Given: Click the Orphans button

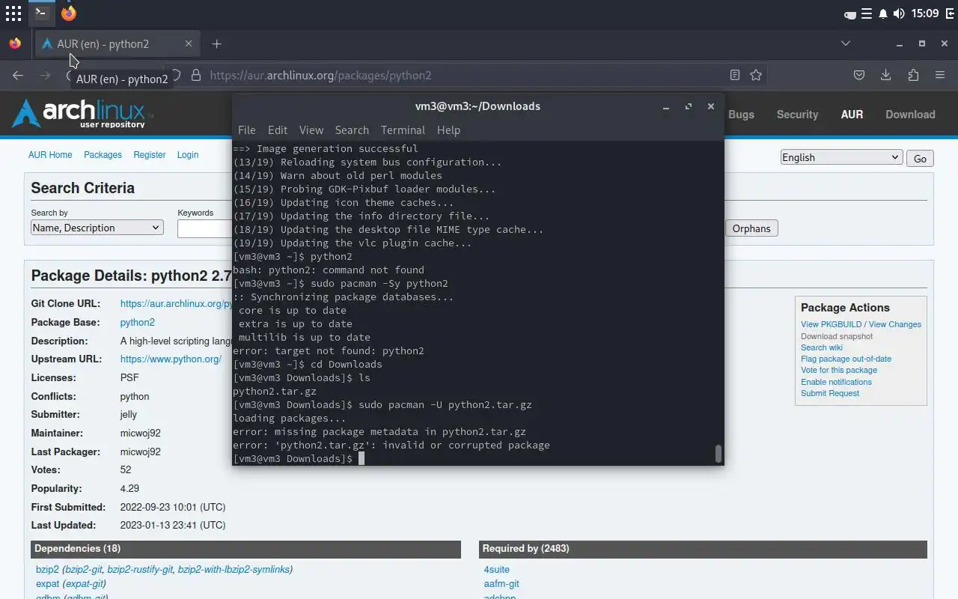Looking at the screenshot, I should pyautogui.click(x=751, y=228).
